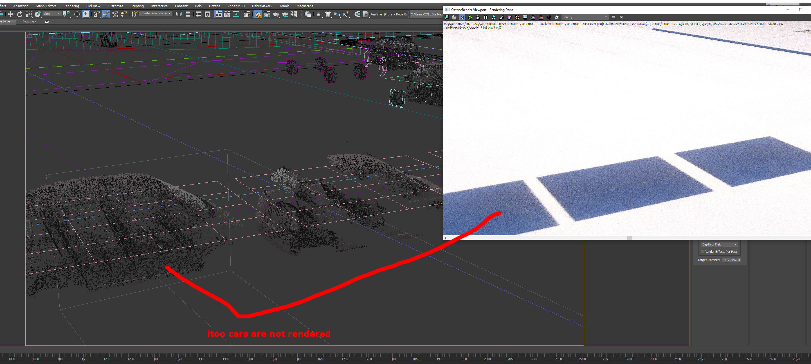Select the Rotate transform tool
The image size is (811, 364).
point(19,14)
